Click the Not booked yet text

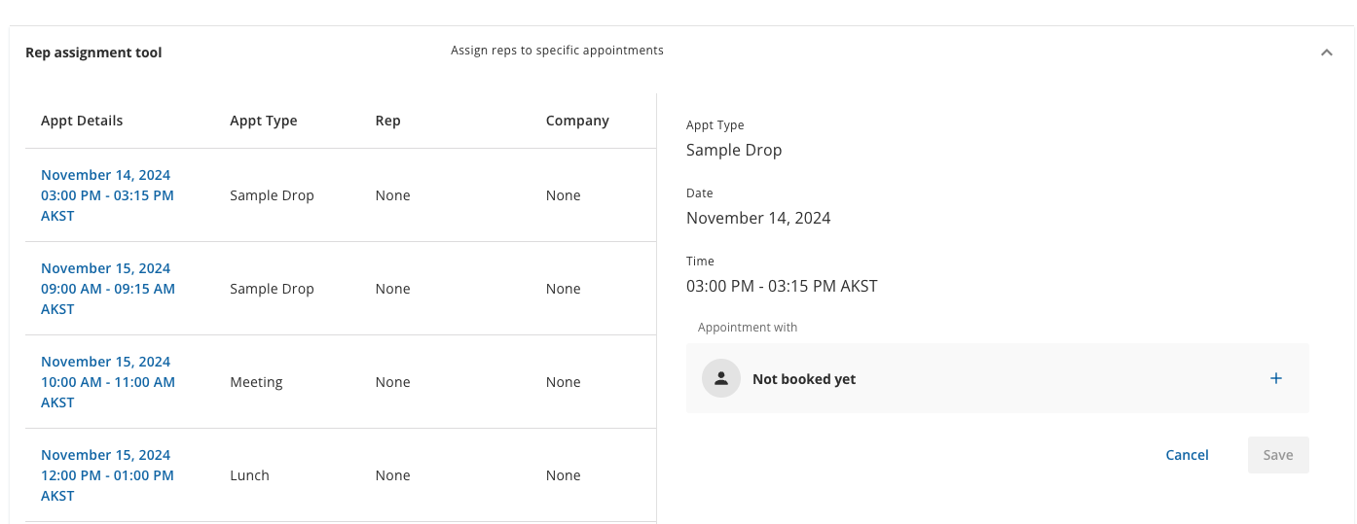pos(803,379)
